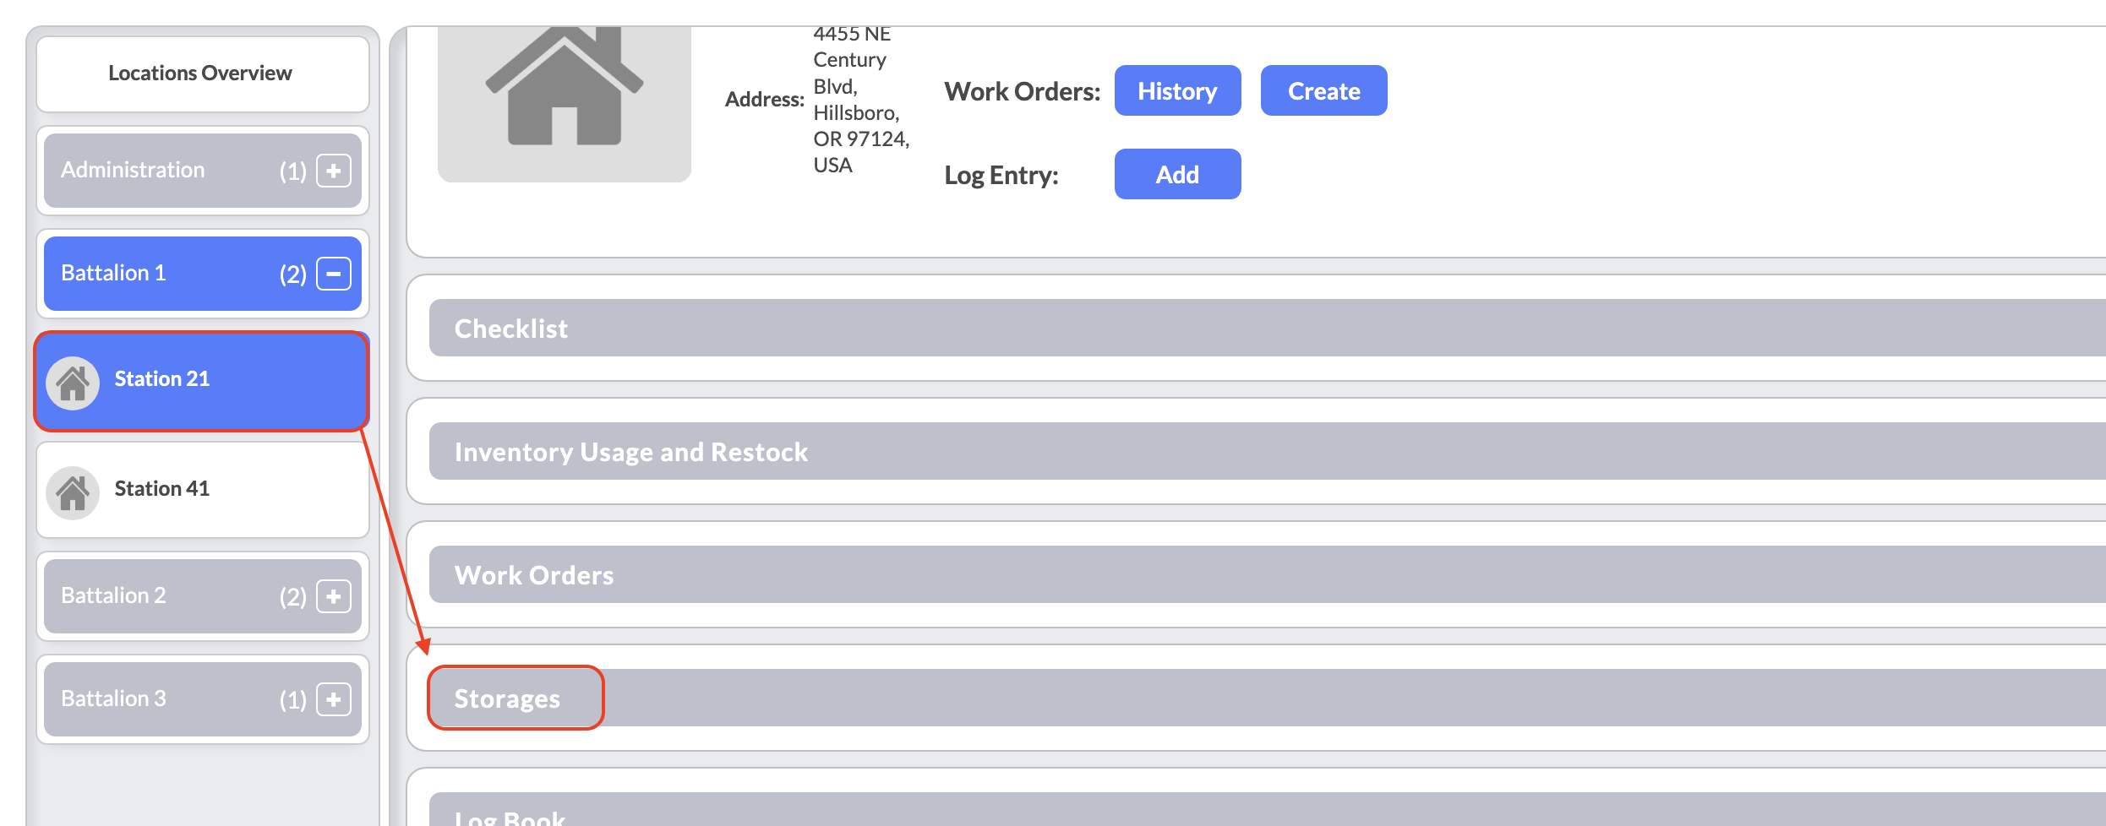Open Station 41 in the sidebar
The image size is (2106, 826).
(203, 490)
